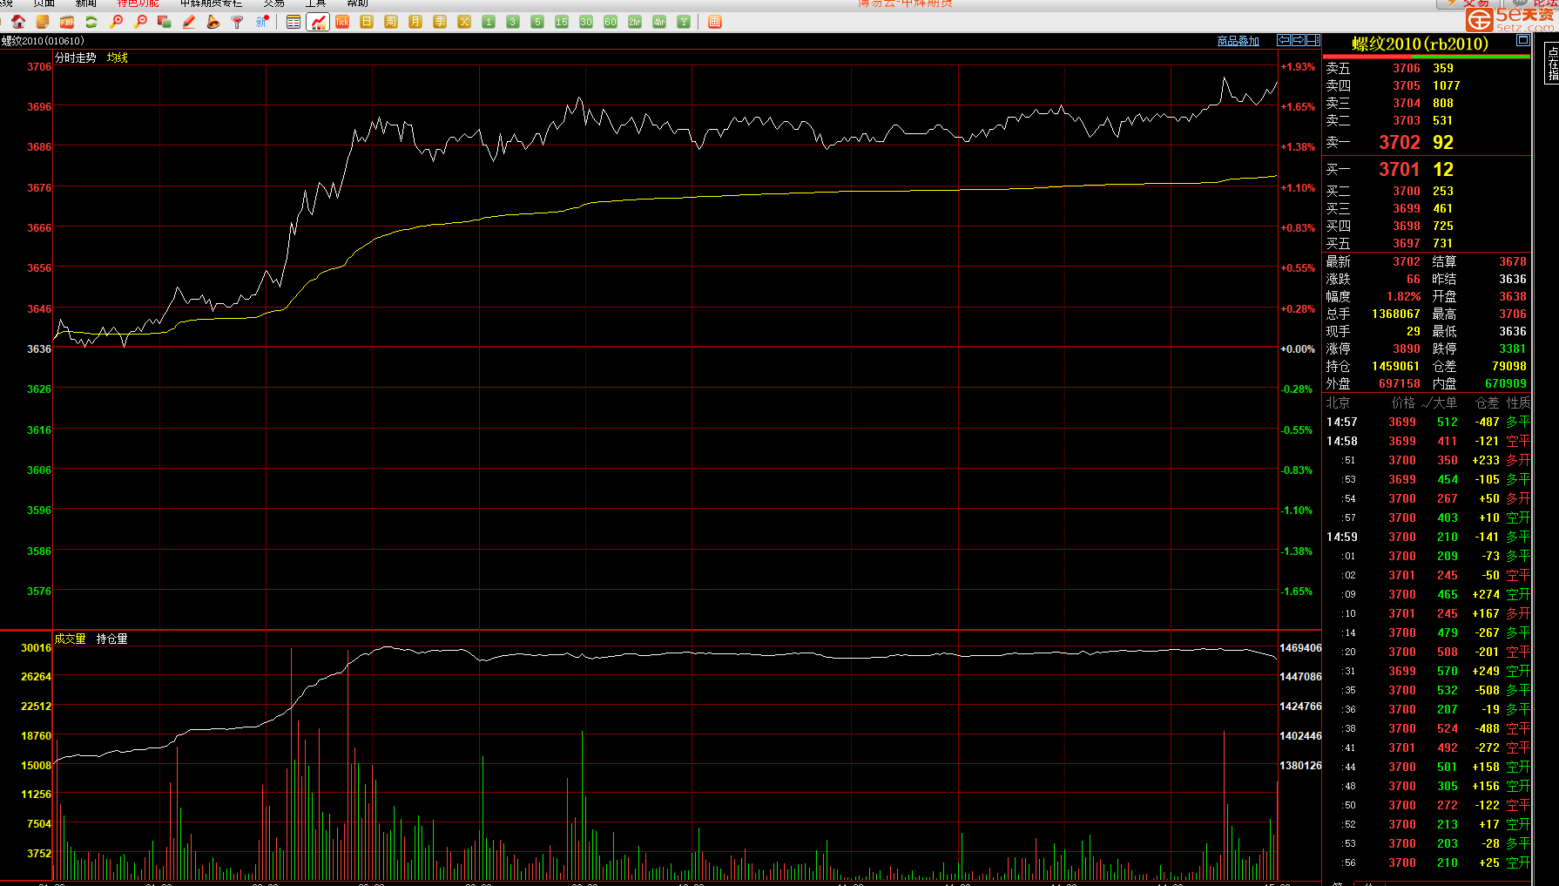Toggle the split panel layout icon
Image resolution: width=1559 pixels, height=886 pixels.
coord(1313,40)
